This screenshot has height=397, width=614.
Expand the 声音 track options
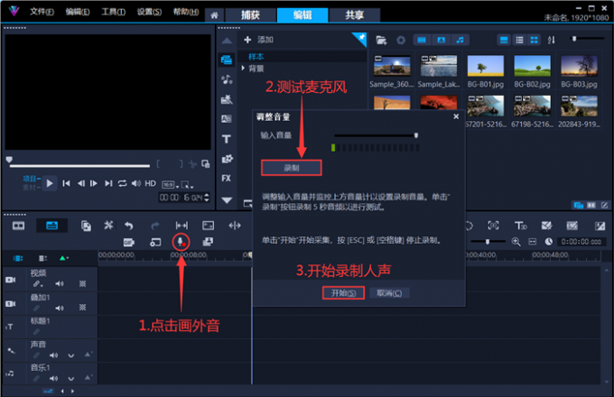pyautogui.click(x=70, y=355)
